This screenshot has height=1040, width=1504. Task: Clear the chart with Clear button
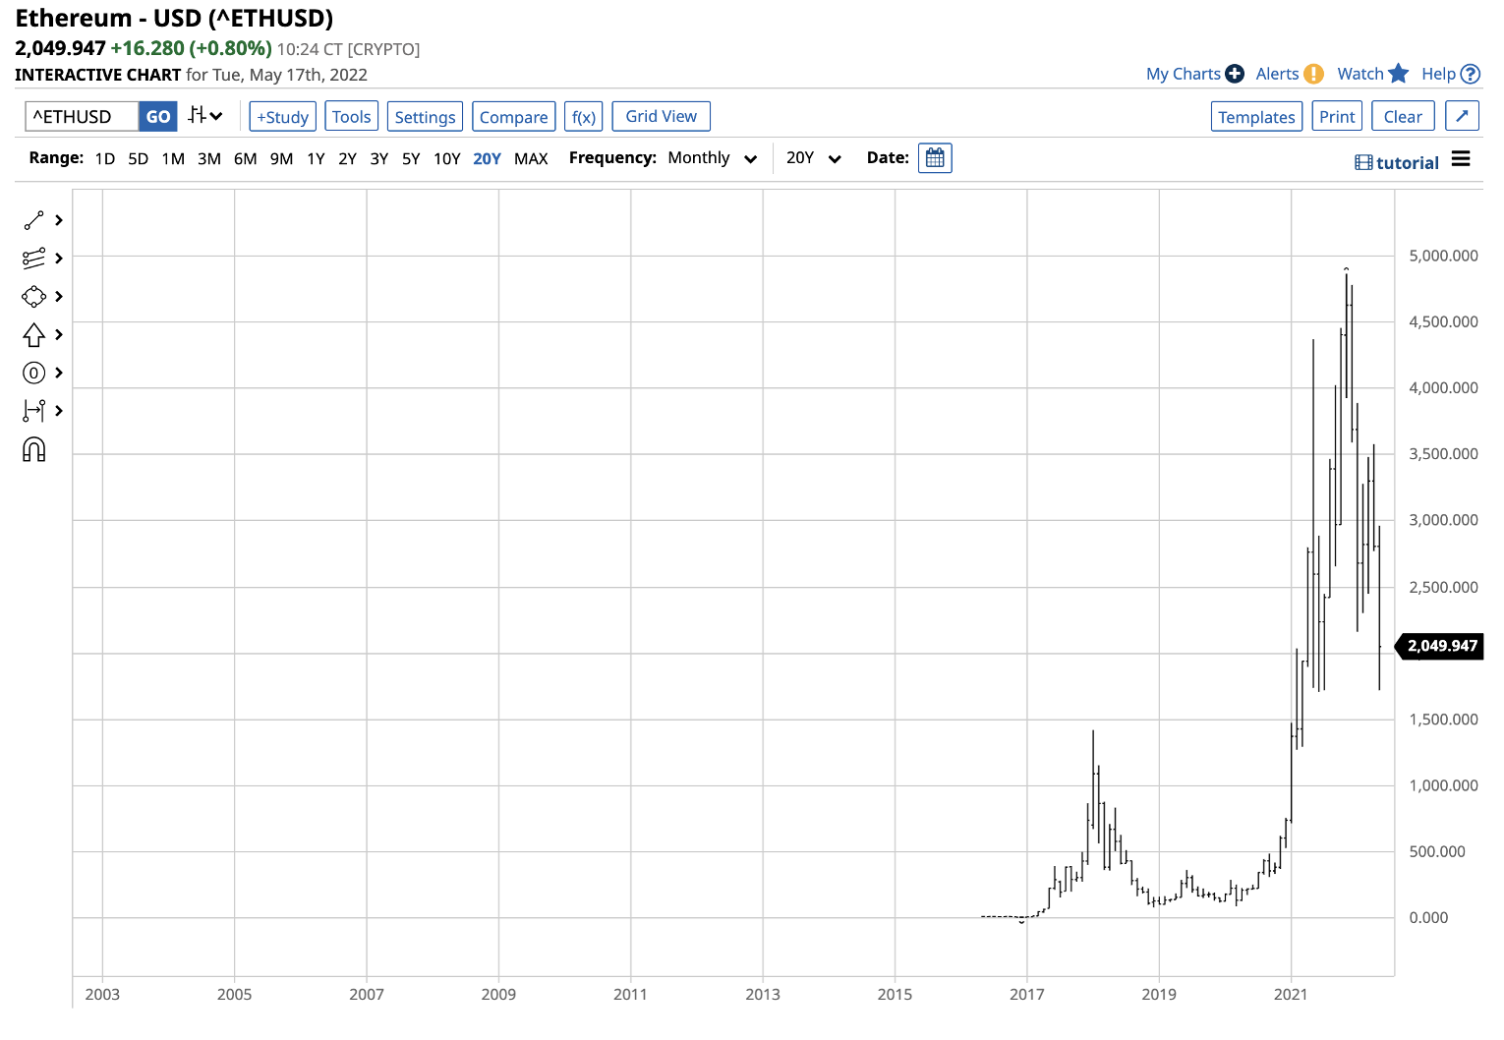click(1403, 117)
